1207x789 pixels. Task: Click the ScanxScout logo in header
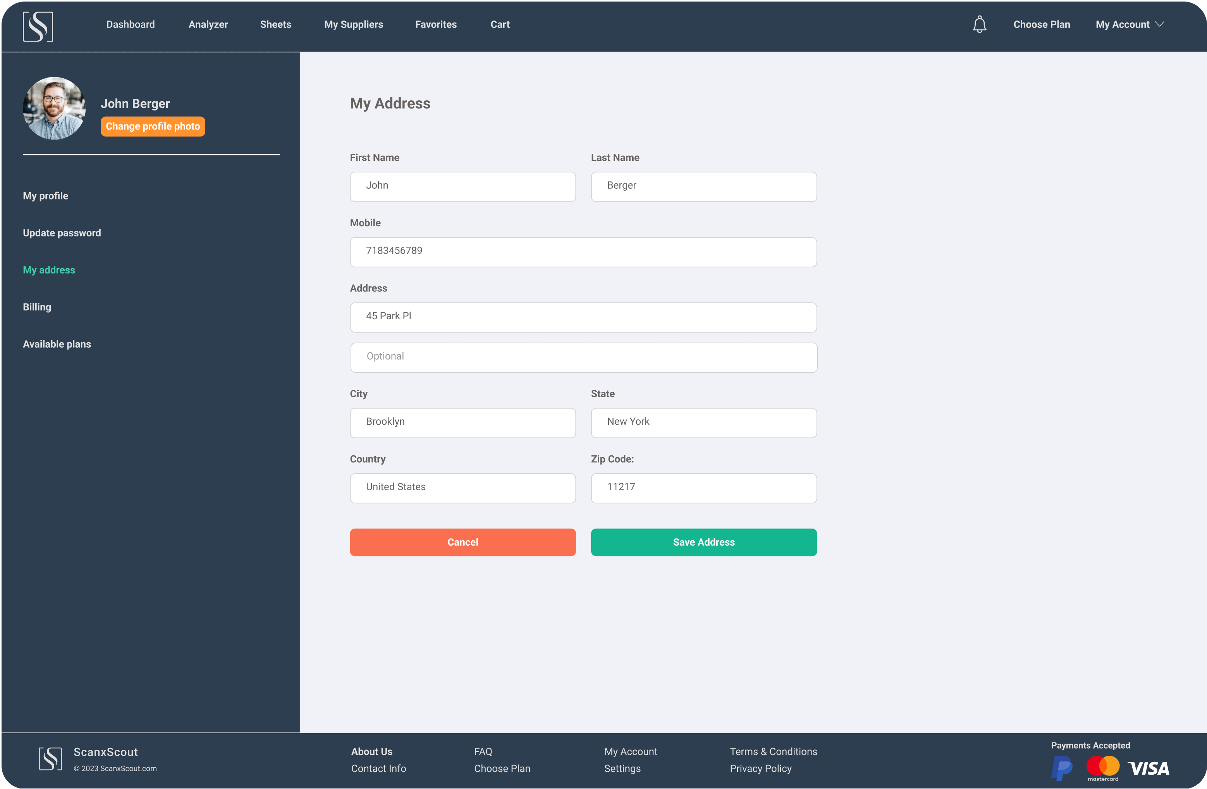pyautogui.click(x=38, y=26)
